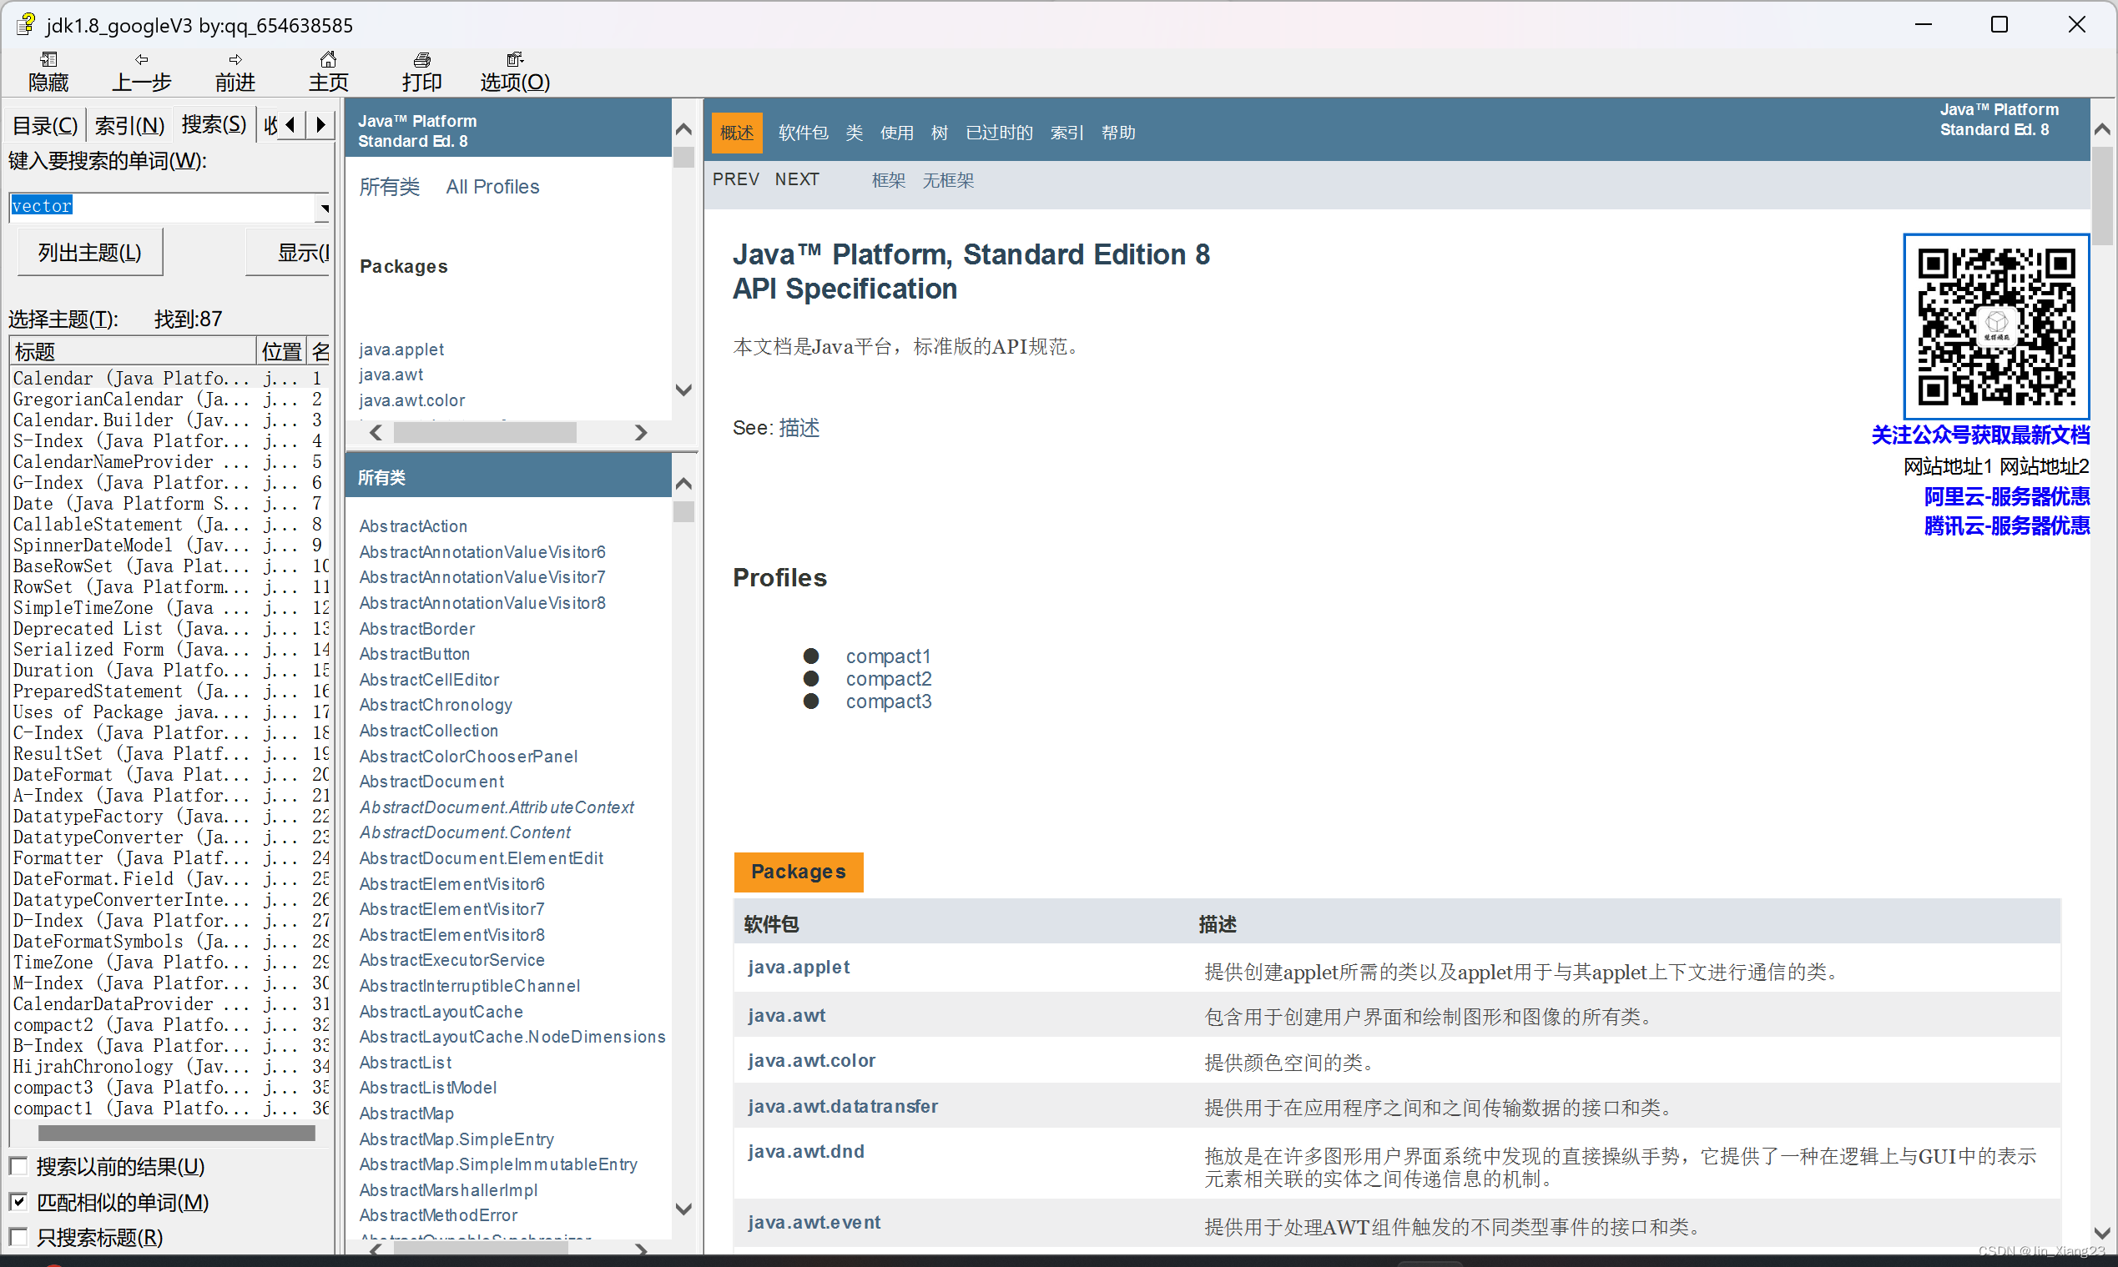The width and height of the screenshot is (2118, 1267).
Task: Switch to the Contents (目录) tab
Action: tap(44, 125)
